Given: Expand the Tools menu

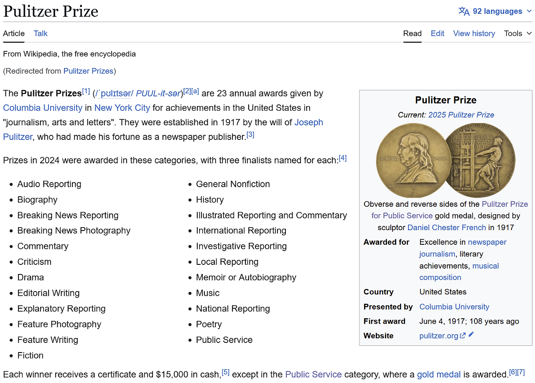Looking at the screenshot, I should click(x=518, y=33).
